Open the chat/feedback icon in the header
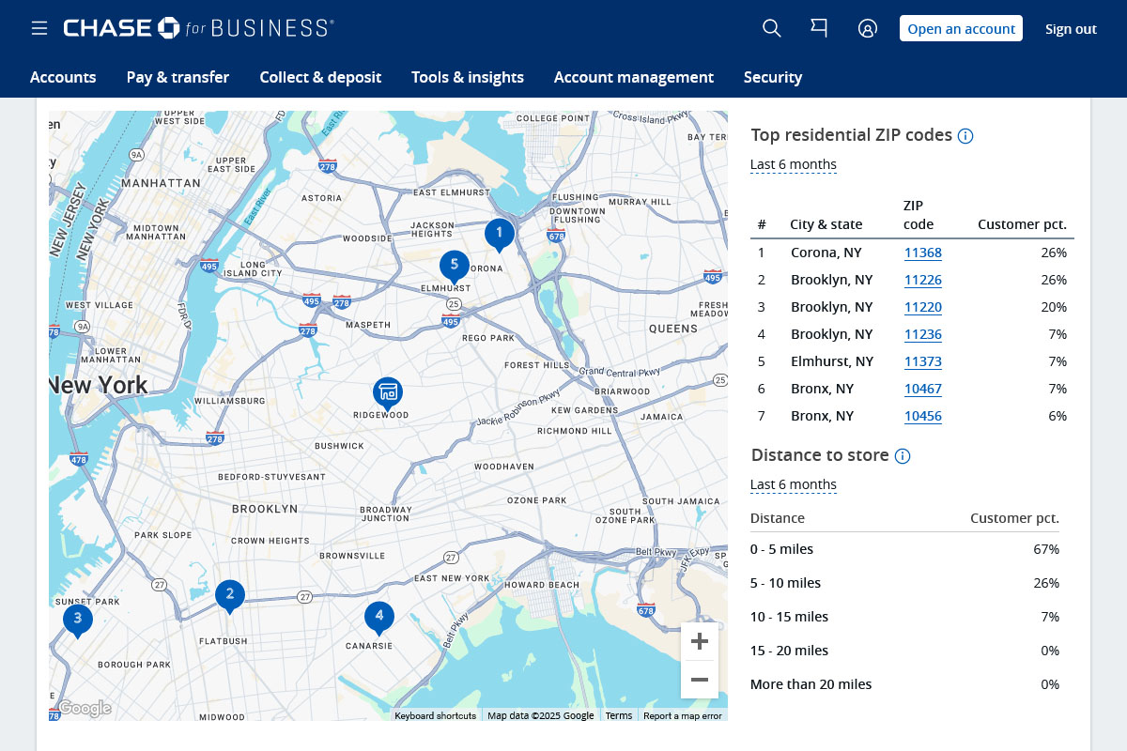This screenshot has height=751, width=1127. [x=818, y=28]
